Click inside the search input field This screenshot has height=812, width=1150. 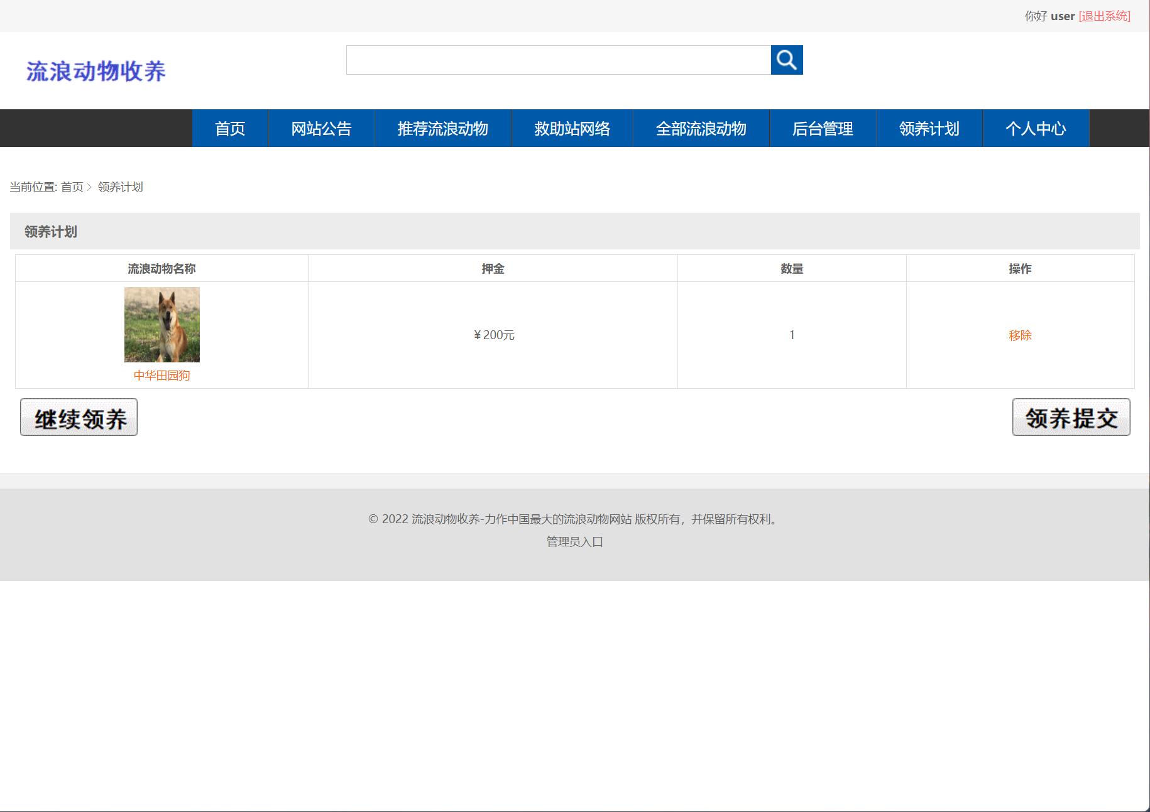click(559, 60)
